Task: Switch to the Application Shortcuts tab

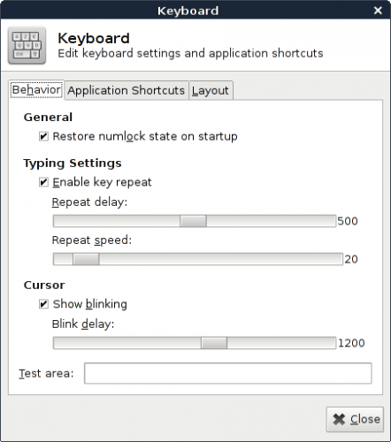Action: pos(126,90)
